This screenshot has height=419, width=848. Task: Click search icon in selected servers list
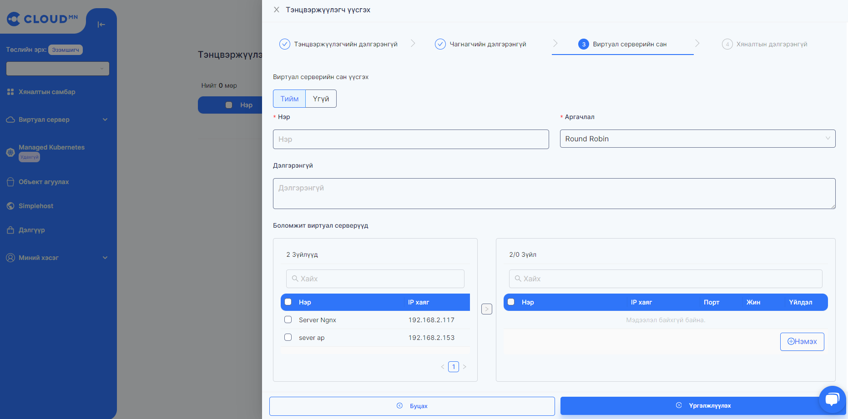518,279
